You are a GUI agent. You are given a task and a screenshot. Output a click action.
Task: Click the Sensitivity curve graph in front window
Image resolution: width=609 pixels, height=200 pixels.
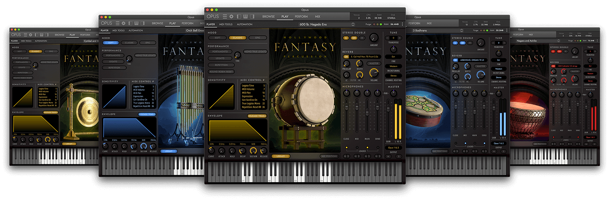point(222,96)
